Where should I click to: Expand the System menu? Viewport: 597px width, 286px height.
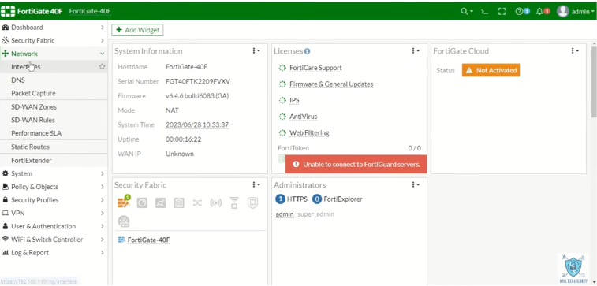(54, 173)
